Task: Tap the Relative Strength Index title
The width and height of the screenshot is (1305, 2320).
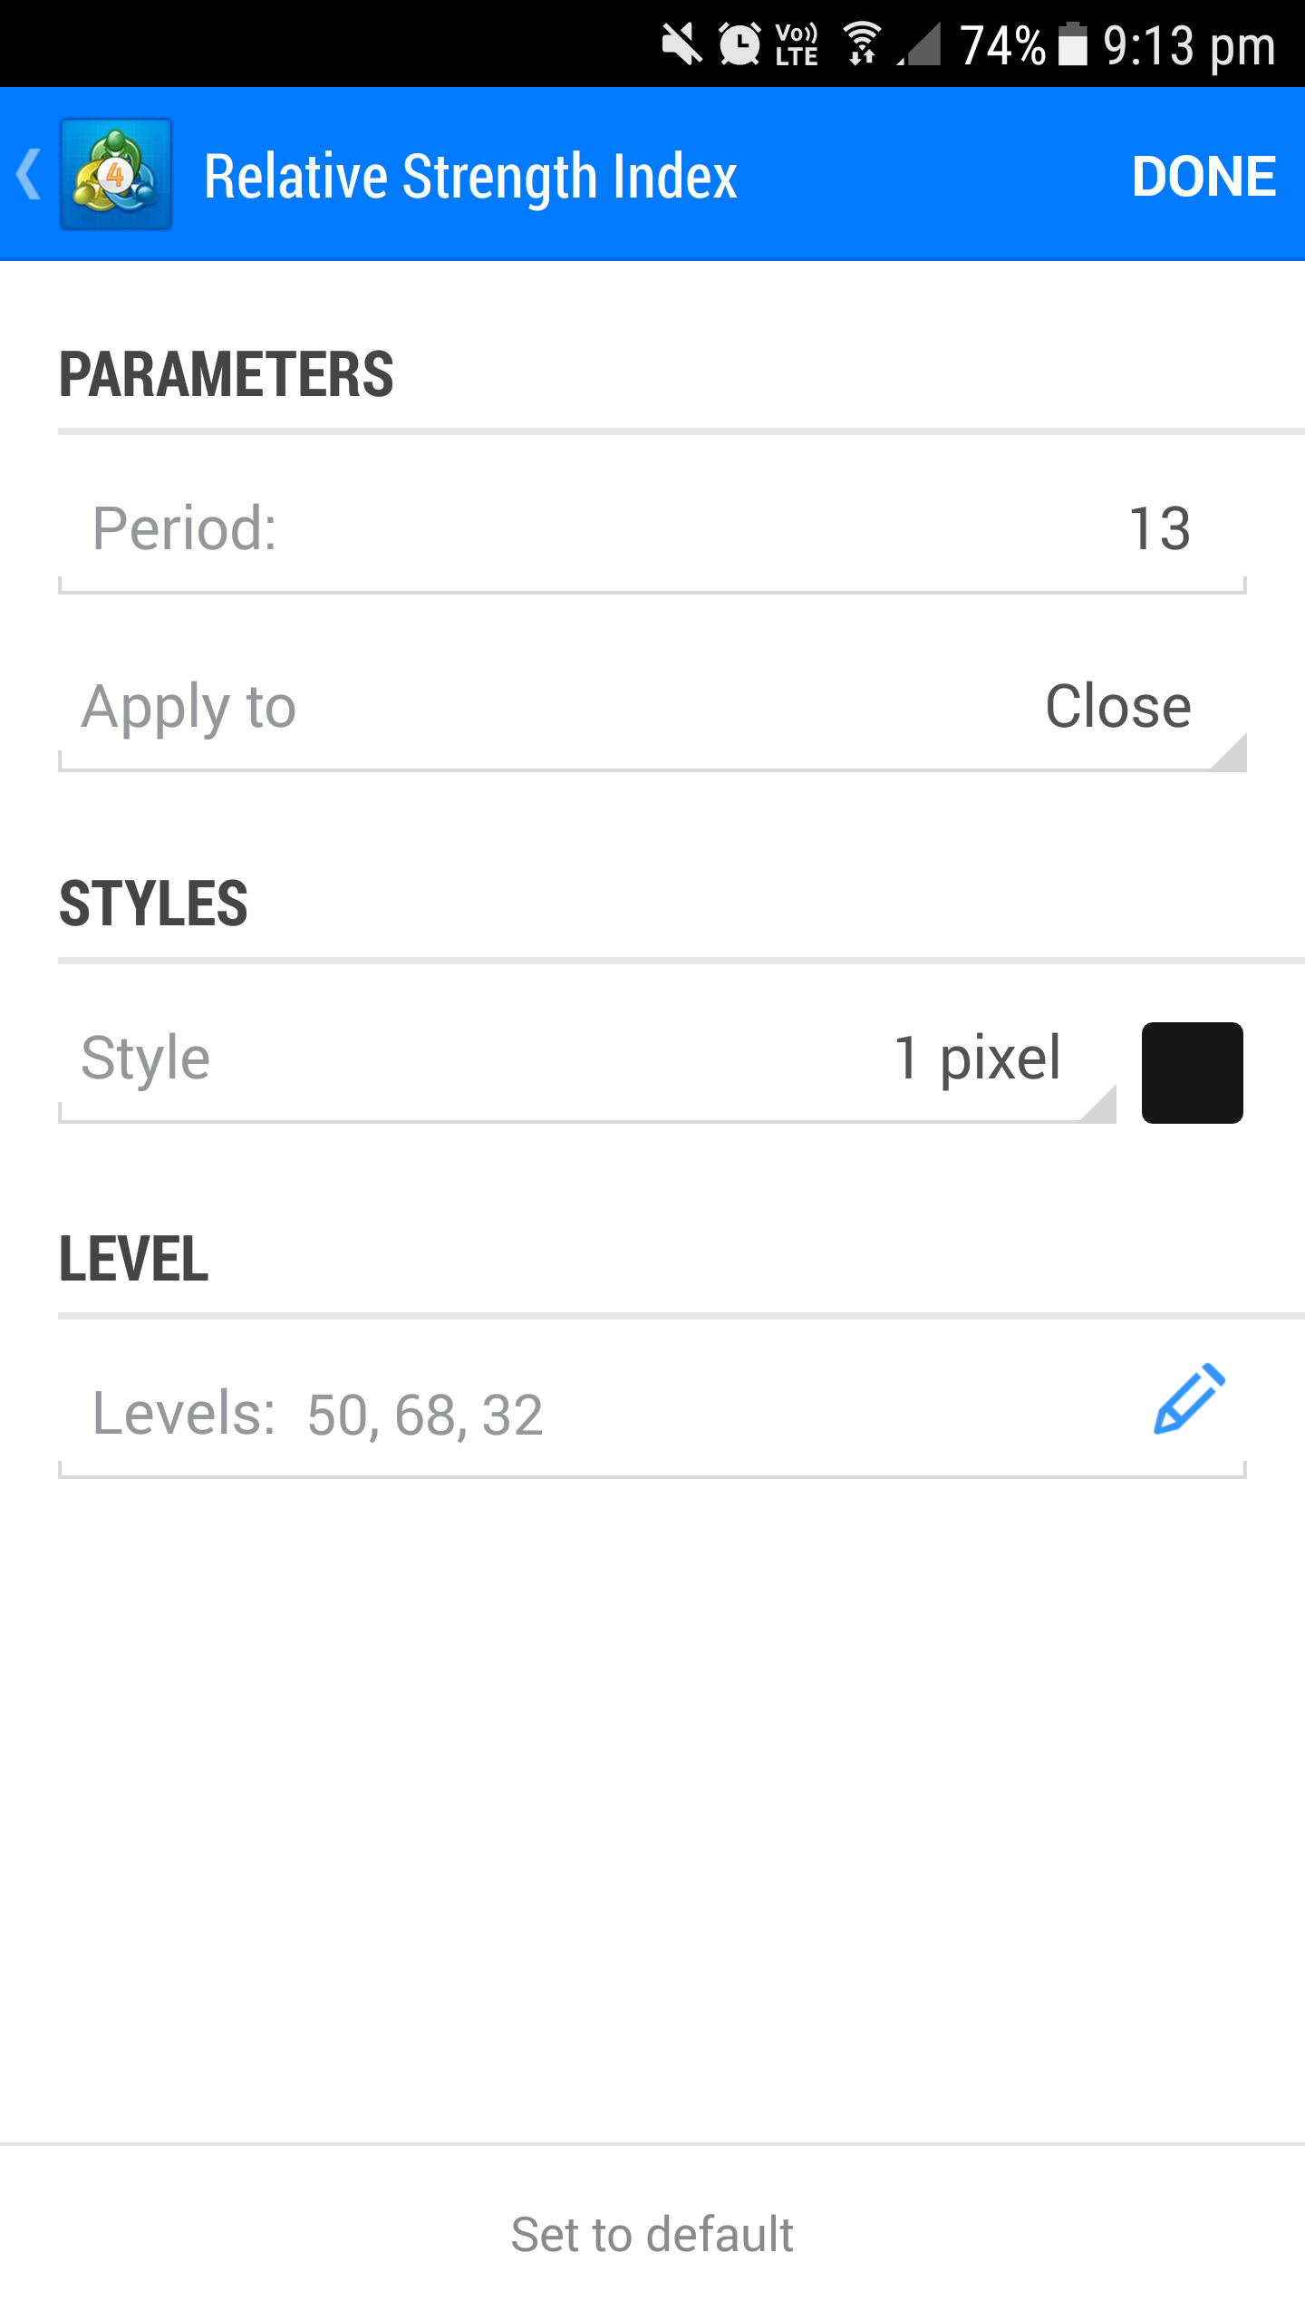Action: 470,176
